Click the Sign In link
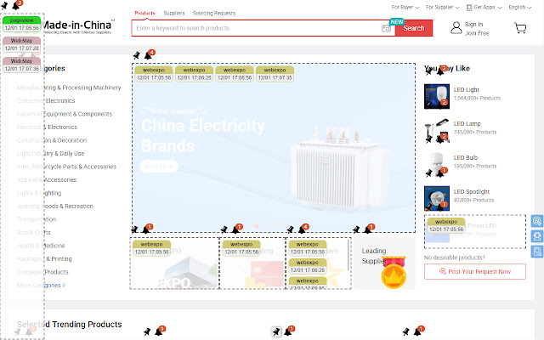This screenshot has width=544, height=340. tap(473, 25)
